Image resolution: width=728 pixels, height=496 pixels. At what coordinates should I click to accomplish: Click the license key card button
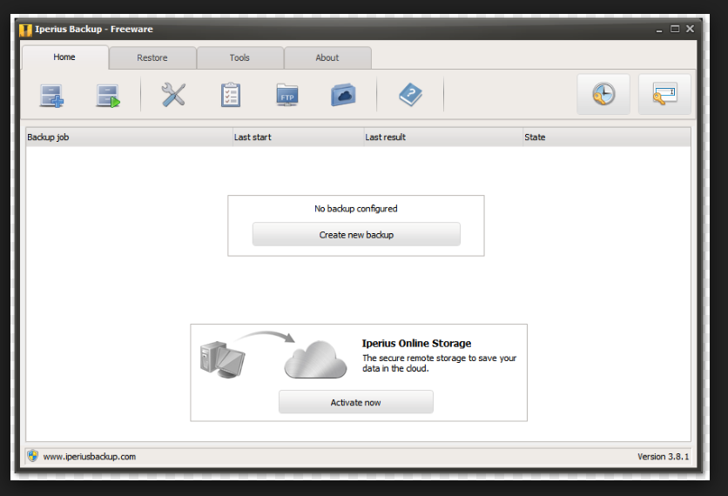click(x=664, y=95)
